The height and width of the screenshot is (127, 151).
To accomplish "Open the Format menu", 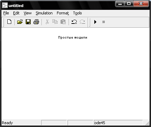I will 63,13.
